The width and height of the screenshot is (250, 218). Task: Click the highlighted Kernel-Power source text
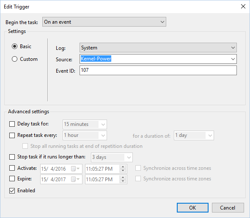click(96, 59)
